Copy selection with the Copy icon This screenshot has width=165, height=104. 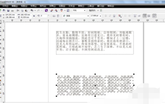click(x=22, y=11)
